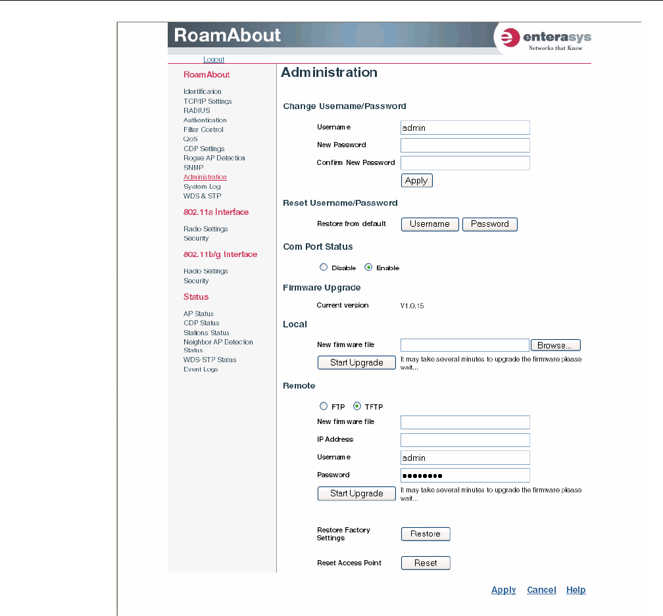
Task: Focus the IP Address field
Action: 465,440
